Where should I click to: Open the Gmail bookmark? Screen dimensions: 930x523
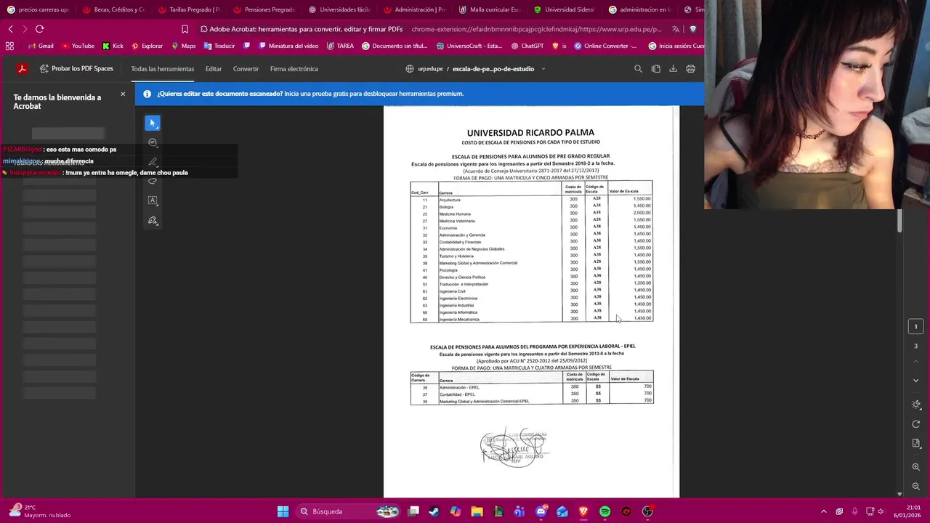tap(40, 46)
